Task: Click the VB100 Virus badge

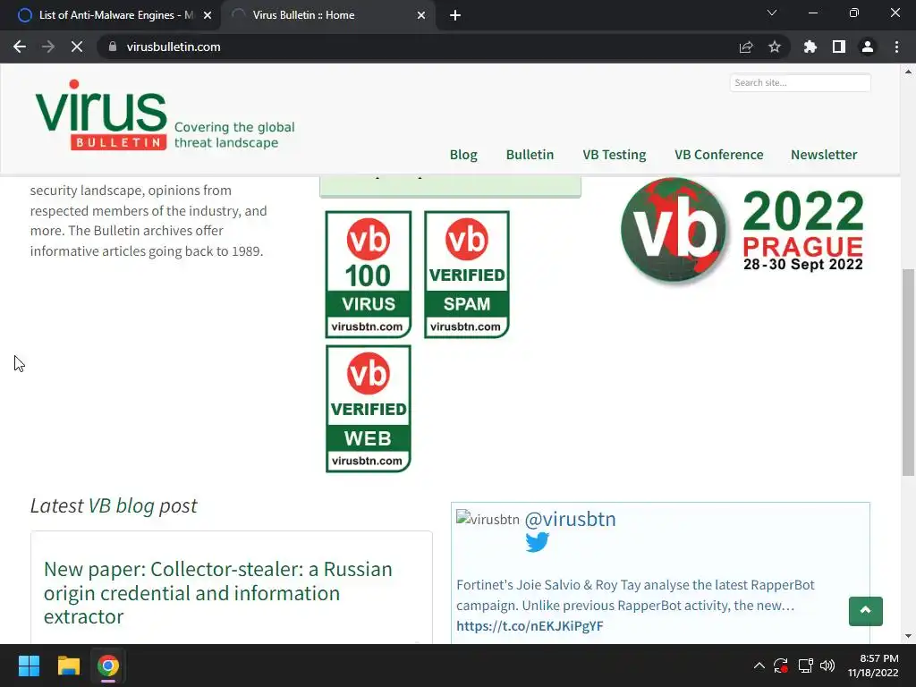Action: (x=368, y=275)
